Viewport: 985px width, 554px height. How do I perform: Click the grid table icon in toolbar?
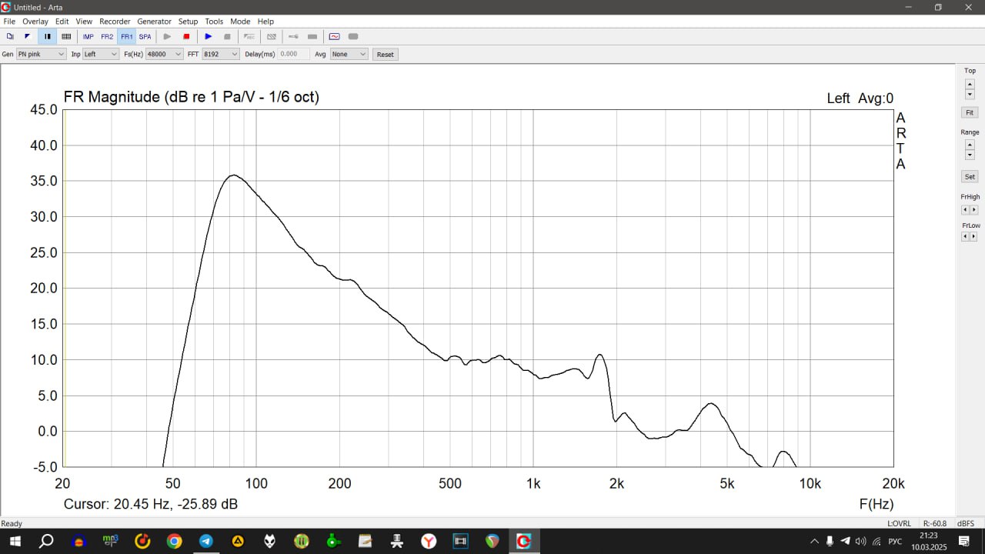point(66,36)
